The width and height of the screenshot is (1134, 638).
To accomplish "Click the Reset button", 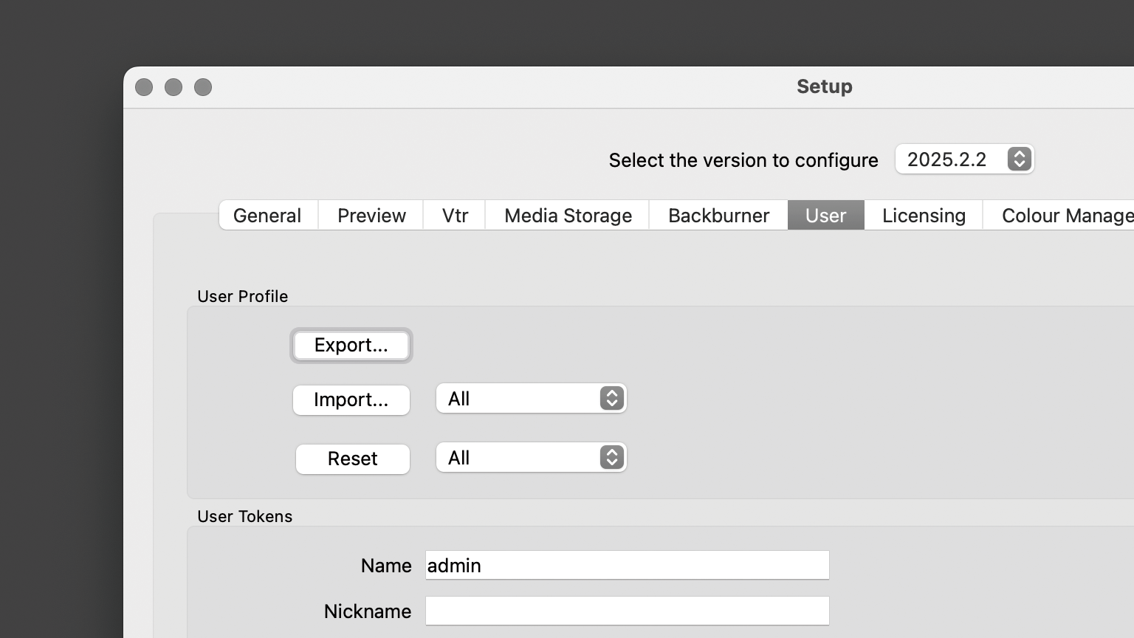I will click(x=353, y=459).
